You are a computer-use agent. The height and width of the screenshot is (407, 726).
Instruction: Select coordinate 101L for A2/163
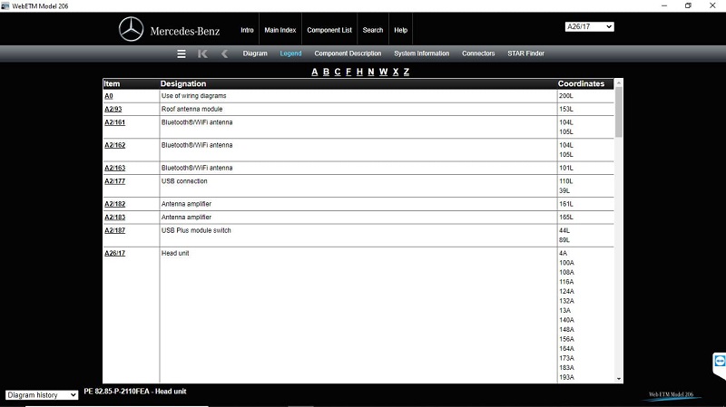565,168
